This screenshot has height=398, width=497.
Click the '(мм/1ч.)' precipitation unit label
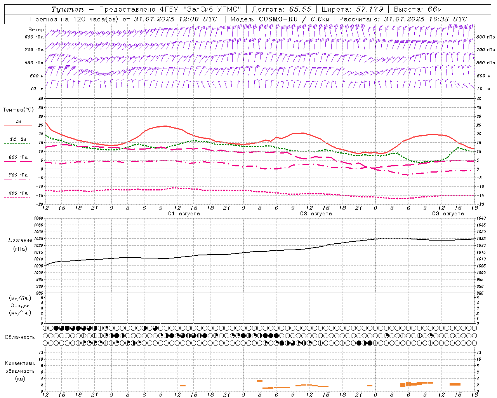[20, 313]
